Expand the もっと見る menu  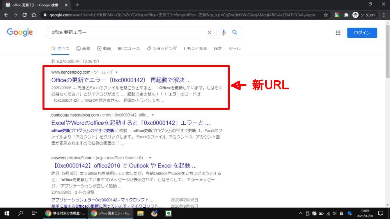tap(195, 48)
